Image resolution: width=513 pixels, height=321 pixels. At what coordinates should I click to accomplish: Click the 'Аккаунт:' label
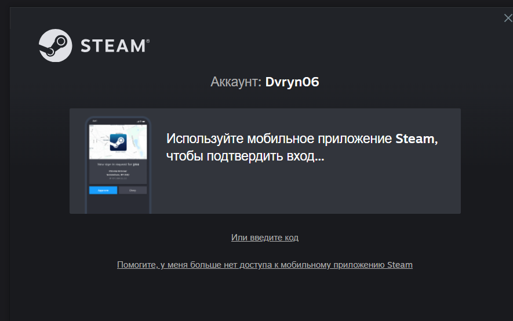pos(236,82)
